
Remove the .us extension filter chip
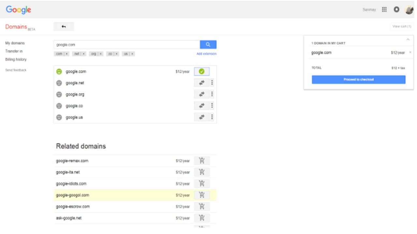point(132,54)
